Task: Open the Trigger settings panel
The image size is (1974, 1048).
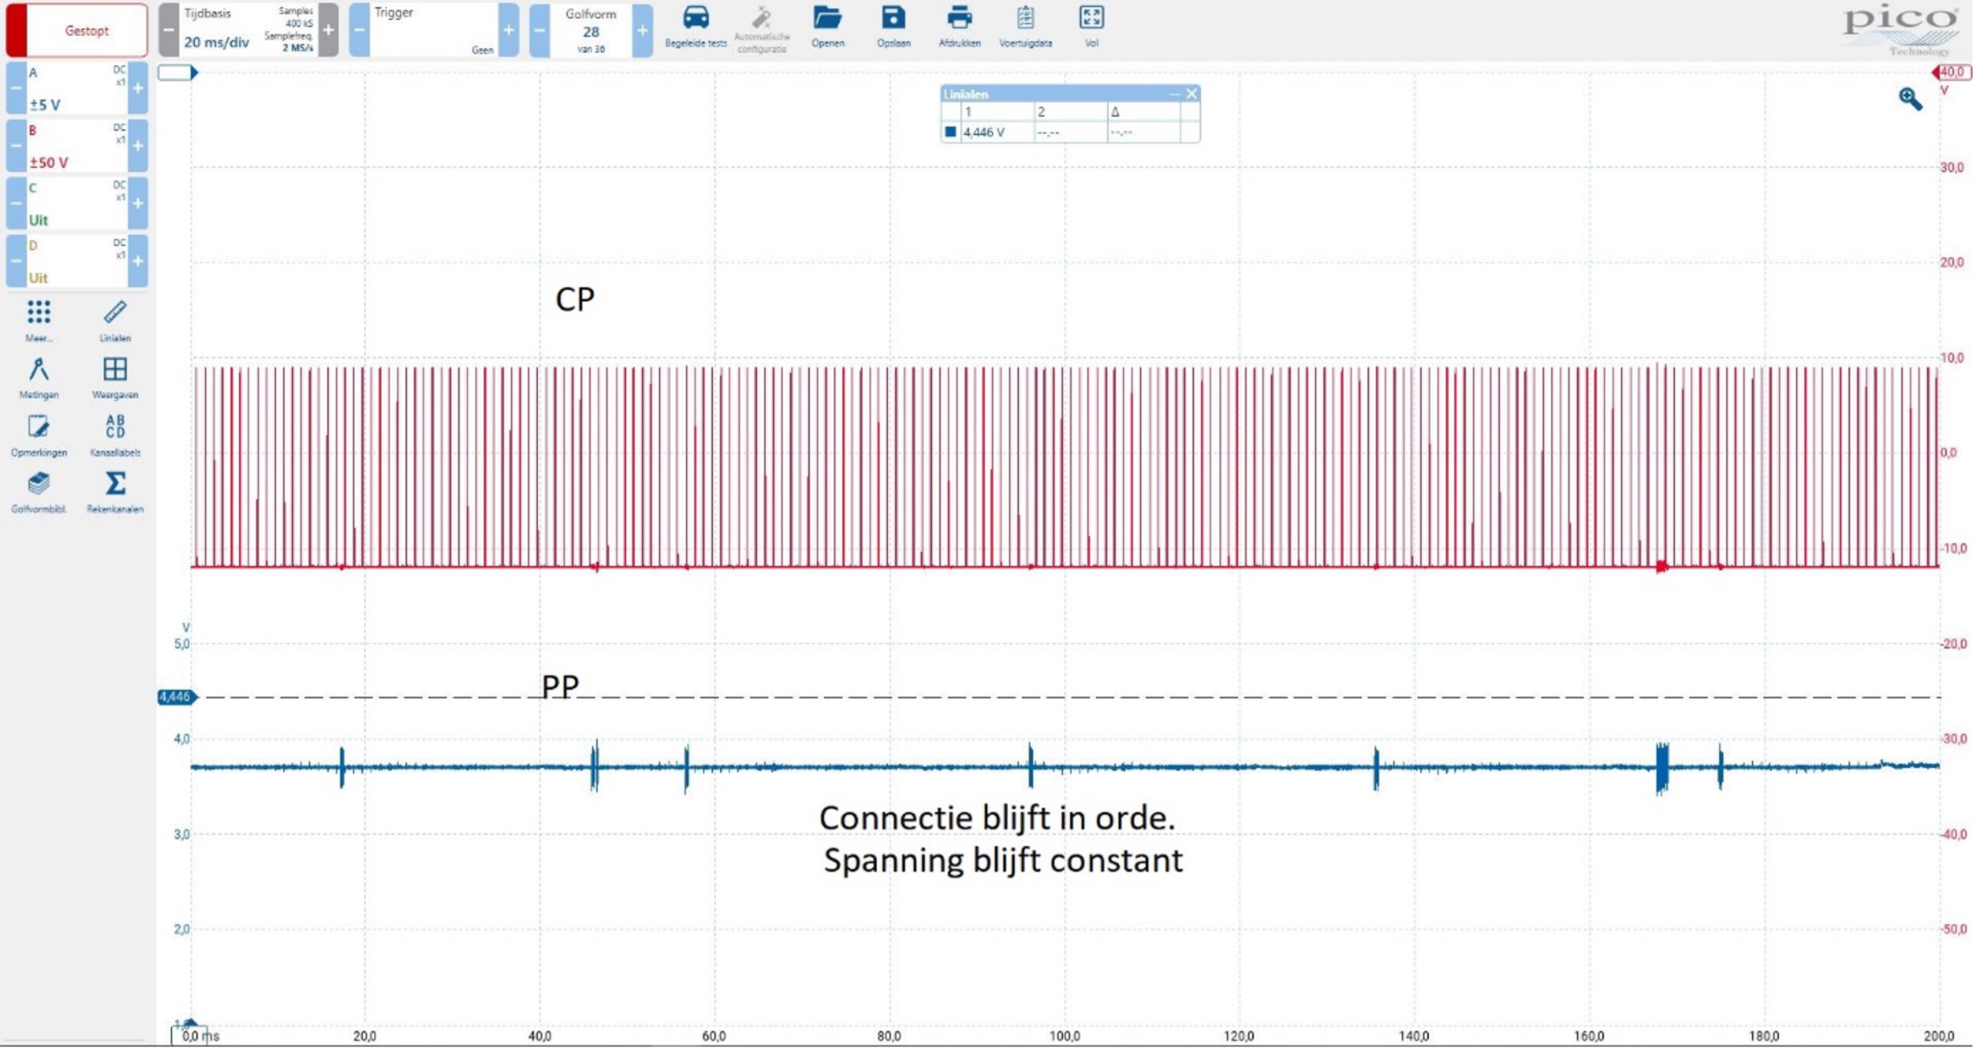Action: (x=434, y=31)
